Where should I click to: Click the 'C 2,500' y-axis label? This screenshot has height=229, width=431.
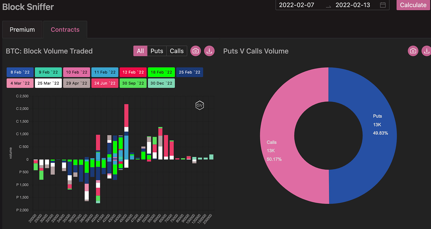coord(22,96)
